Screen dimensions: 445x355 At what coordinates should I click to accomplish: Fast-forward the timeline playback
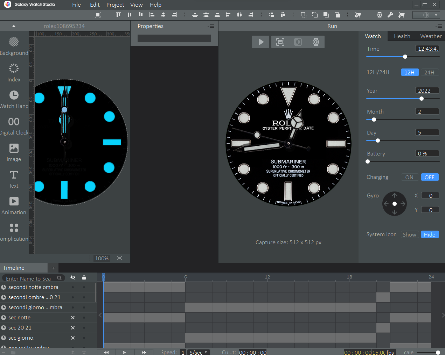click(x=144, y=352)
